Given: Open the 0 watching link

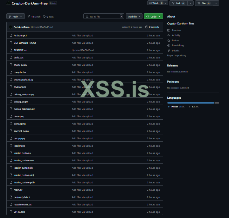Looking at the screenshot, I should (178, 45).
